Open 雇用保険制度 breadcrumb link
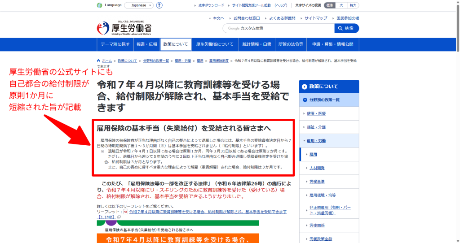 219,61
